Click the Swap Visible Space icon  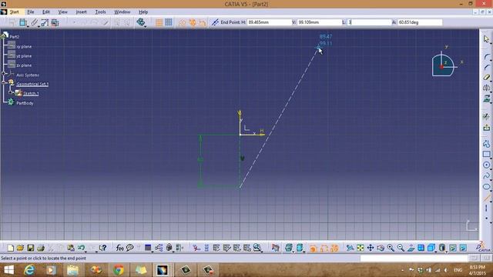click(x=463, y=248)
